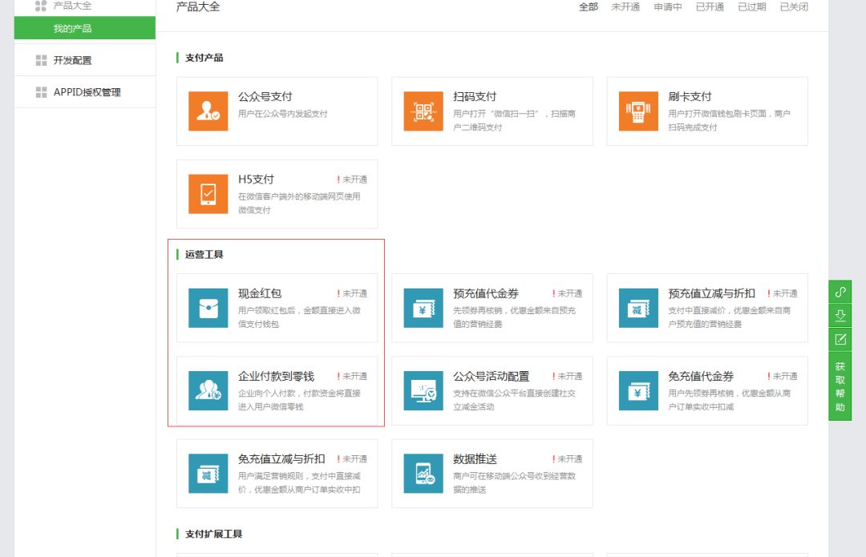Click description '用户在公众号内发起支付'
This screenshot has width=866, height=557.
(x=283, y=114)
